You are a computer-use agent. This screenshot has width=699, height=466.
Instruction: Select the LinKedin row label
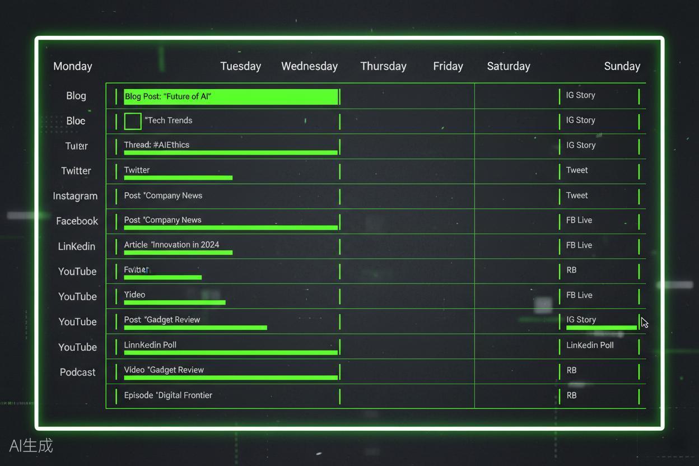pyautogui.click(x=76, y=246)
